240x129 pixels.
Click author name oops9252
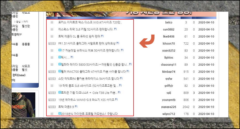(x=169, y=51)
